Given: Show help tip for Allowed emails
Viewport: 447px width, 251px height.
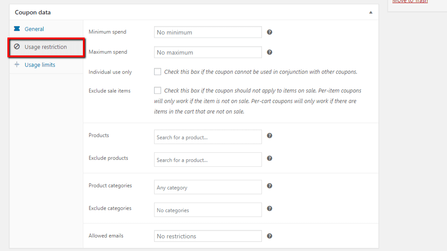Looking at the screenshot, I should tap(269, 236).
